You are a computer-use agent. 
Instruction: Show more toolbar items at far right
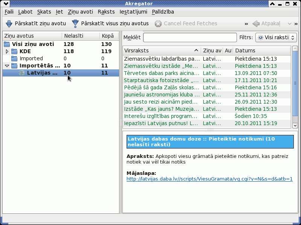coord(296,24)
